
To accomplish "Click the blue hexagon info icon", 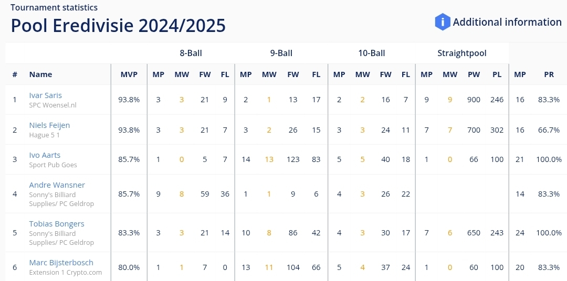I will 442,22.
